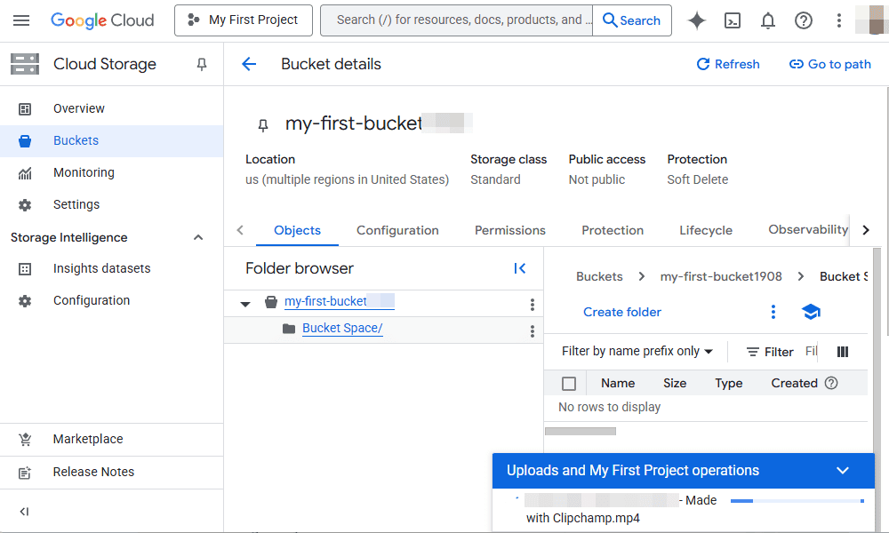
Task: Switch to the Observability tab
Action: tap(807, 229)
